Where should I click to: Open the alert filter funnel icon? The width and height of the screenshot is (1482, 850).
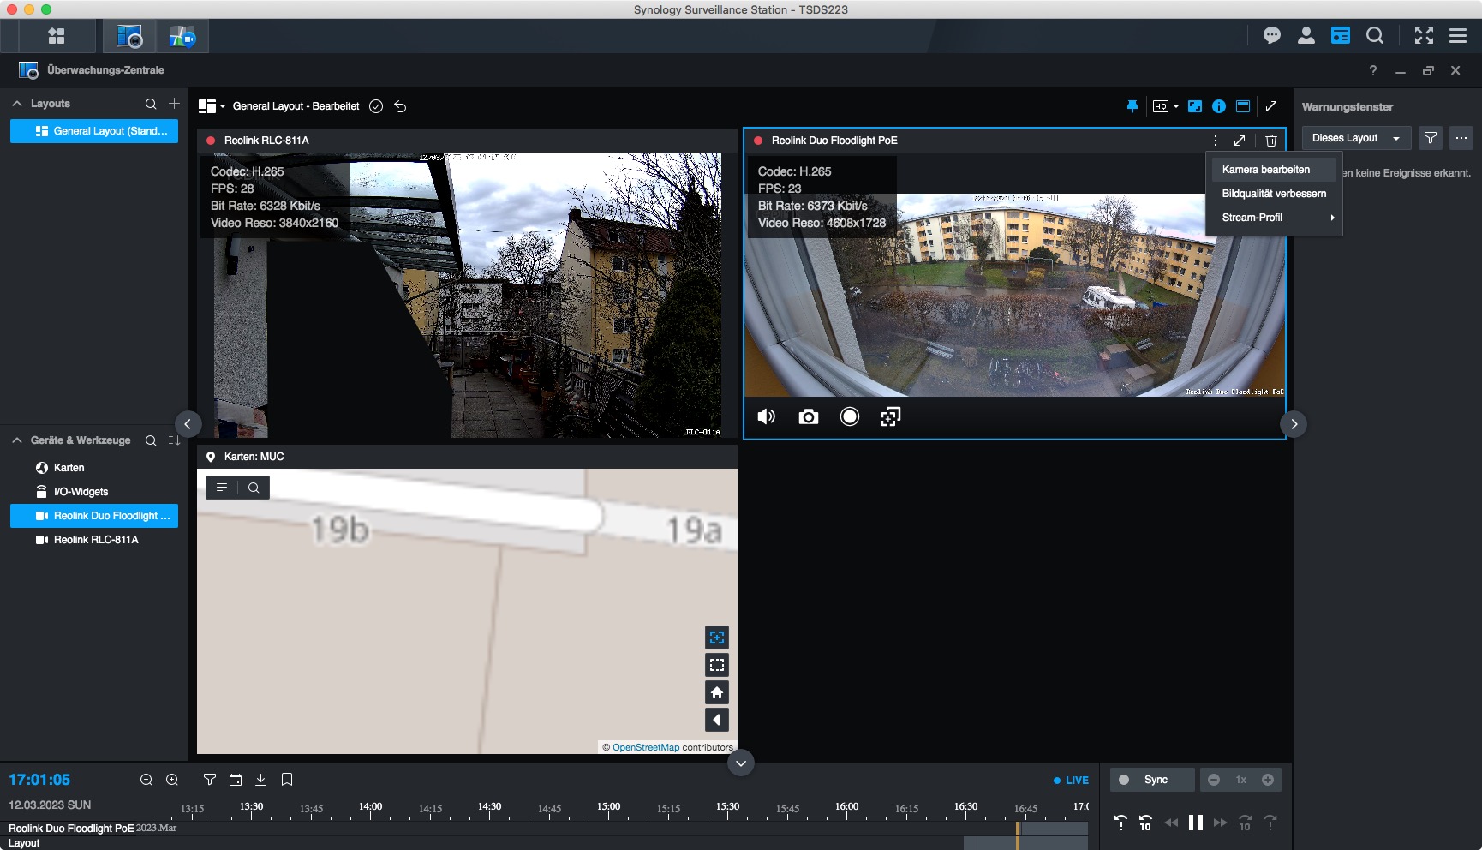tap(1430, 138)
